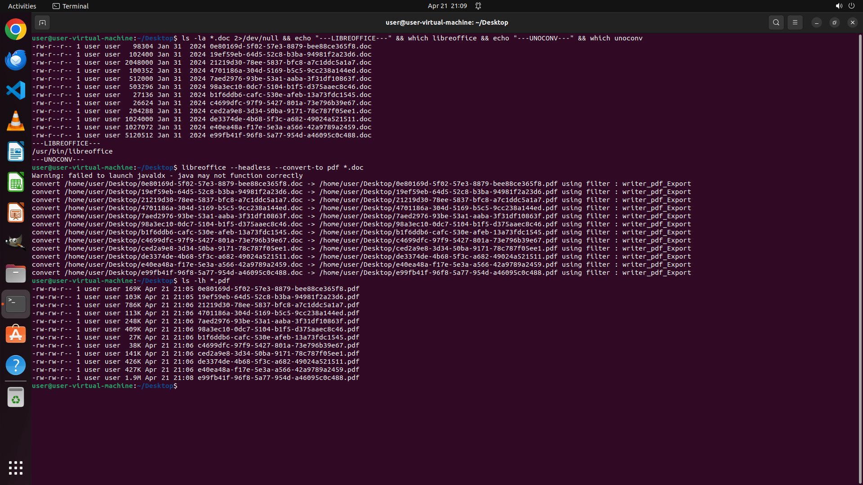Launch Visual Studio Code from dock
The height and width of the screenshot is (485, 863).
pos(16,91)
